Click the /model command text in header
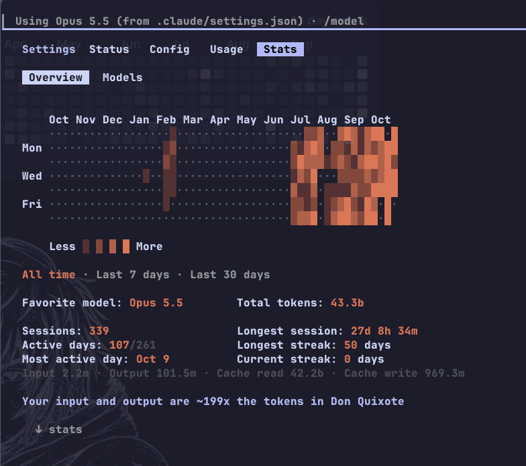 (344, 21)
